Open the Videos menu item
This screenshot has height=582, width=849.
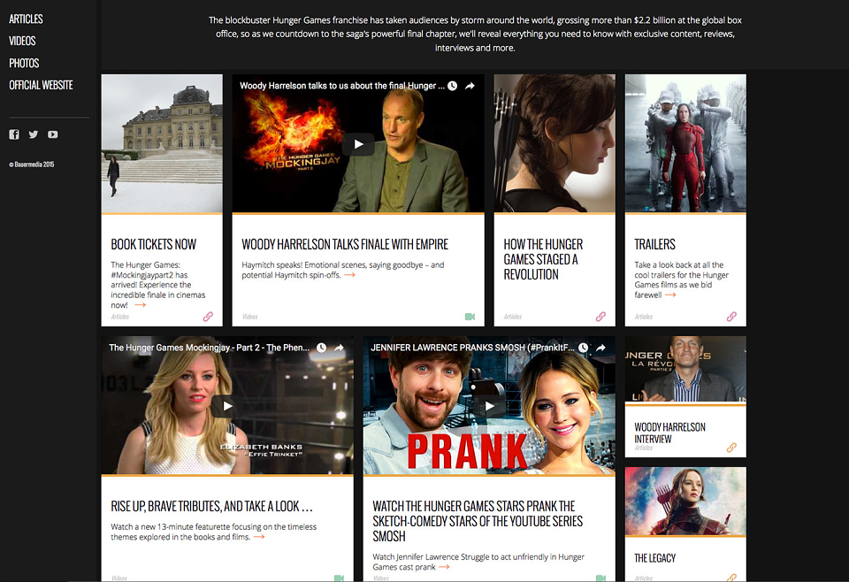pos(22,42)
